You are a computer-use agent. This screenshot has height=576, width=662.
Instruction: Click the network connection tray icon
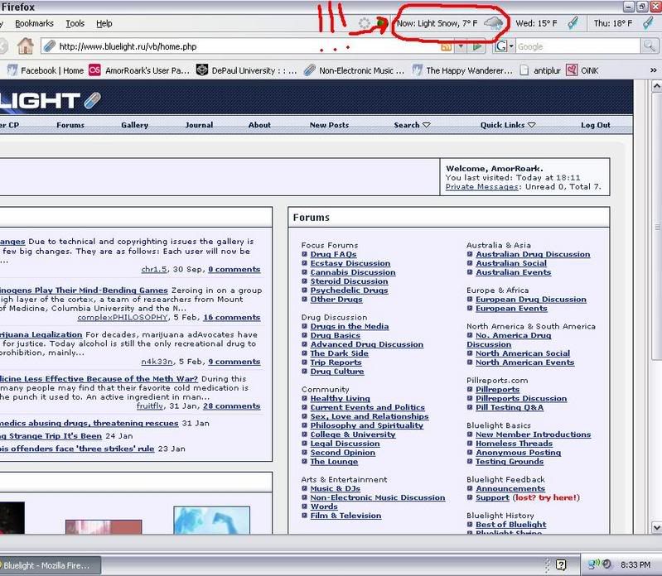point(594,564)
